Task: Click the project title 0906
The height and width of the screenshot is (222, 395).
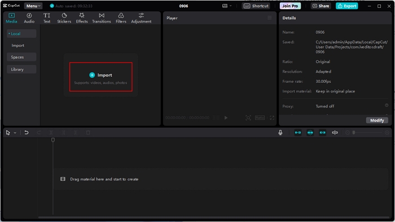Action: point(183,6)
